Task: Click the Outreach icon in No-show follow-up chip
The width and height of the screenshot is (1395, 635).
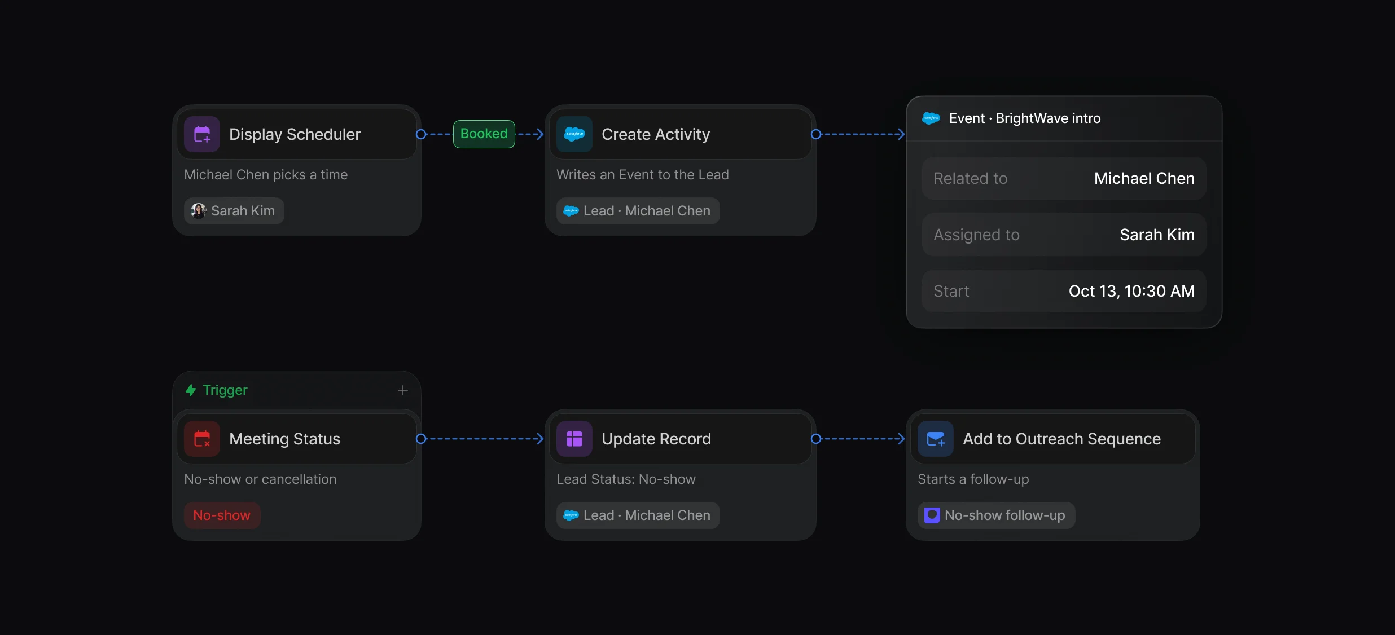Action: 932,515
